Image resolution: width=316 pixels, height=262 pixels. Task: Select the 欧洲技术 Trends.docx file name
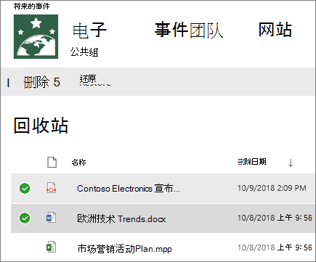click(121, 218)
